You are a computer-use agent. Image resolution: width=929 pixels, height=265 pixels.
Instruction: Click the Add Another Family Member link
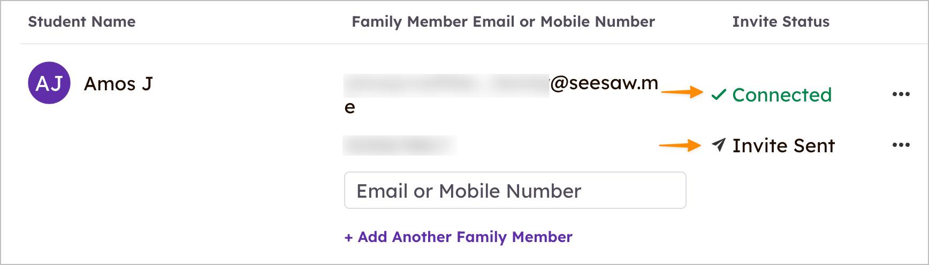(464, 237)
